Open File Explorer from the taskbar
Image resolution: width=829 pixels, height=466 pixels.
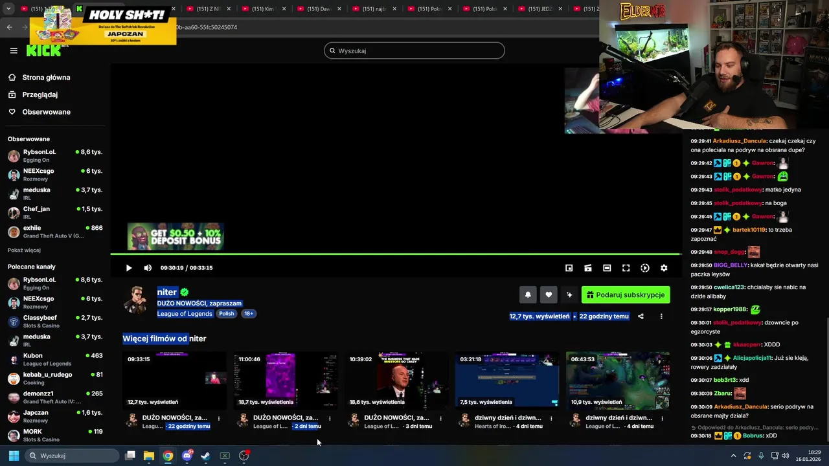pyautogui.click(x=149, y=456)
